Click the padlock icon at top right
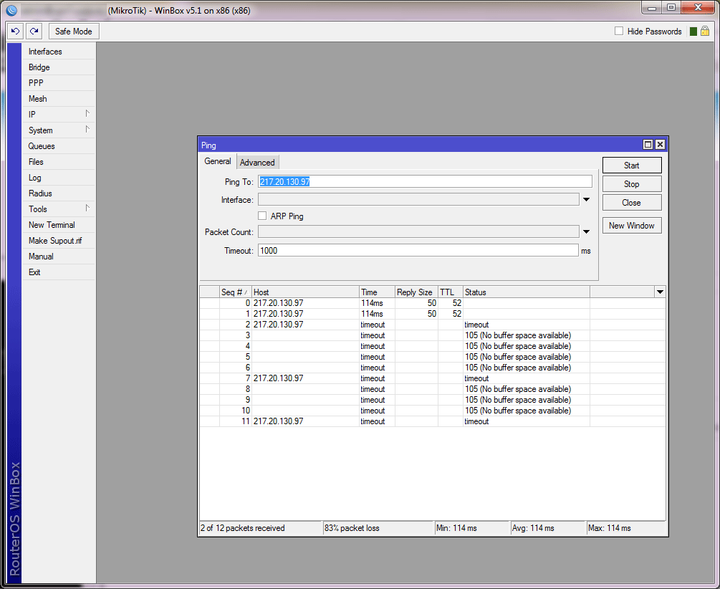This screenshot has height=589, width=720. coord(705,32)
